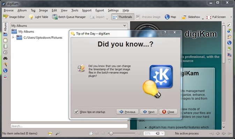Open the Colors icon in right sidebar

click(x=229, y=37)
